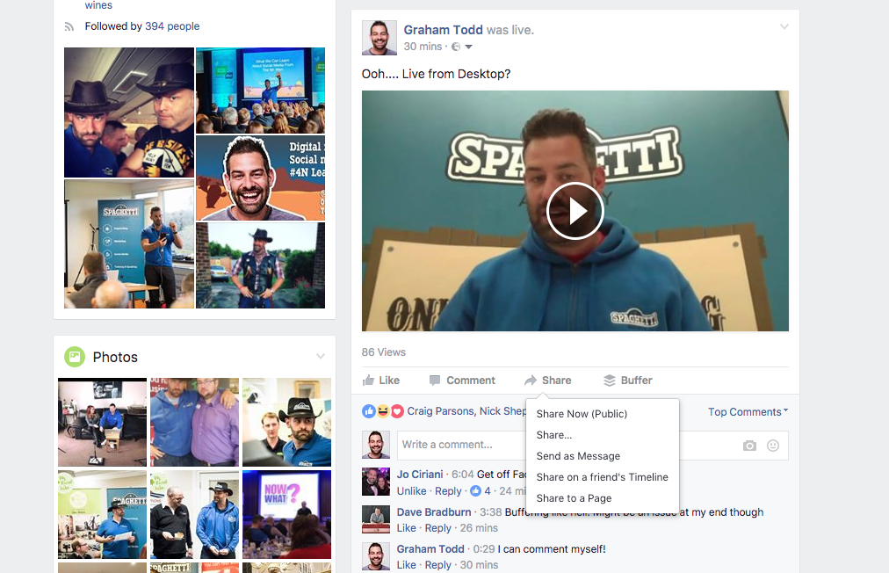Select Send as Message from the Share menu
889x573 pixels.
[578, 456]
